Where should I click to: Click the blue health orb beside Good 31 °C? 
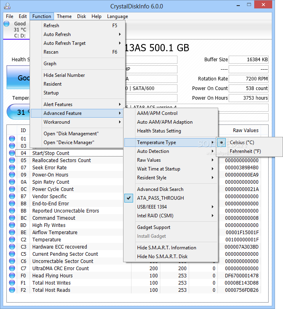click(6, 24)
